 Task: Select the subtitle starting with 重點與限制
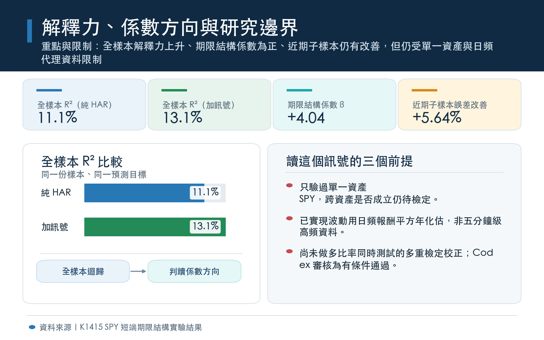[267, 53]
